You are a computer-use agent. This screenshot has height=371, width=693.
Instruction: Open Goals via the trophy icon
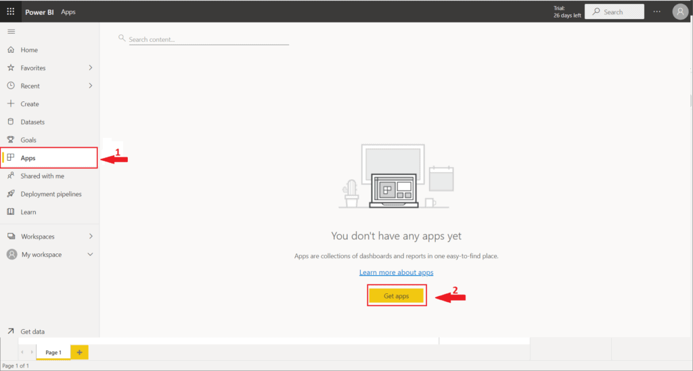click(11, 140)
